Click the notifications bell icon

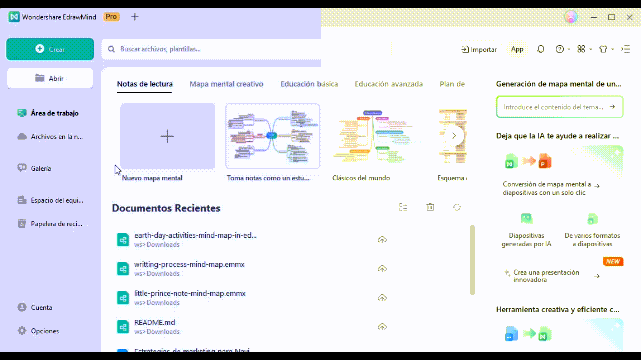click(541, 49)
